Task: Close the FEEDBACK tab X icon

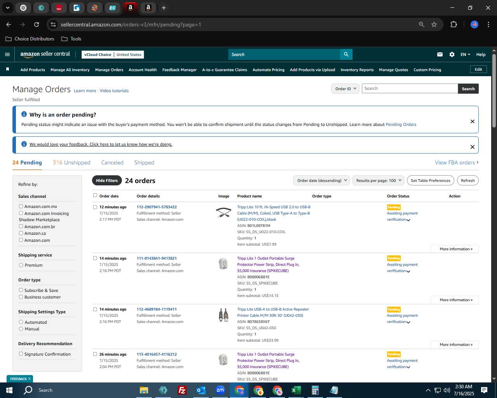Action: pos(30,379)
